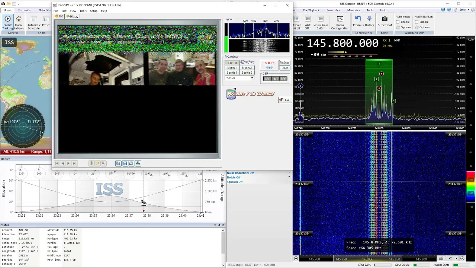The height and width of the screenshot is (268, 476).
Task: Click the magnifier zoom icon in RX-SSTV
Action: 103,163
